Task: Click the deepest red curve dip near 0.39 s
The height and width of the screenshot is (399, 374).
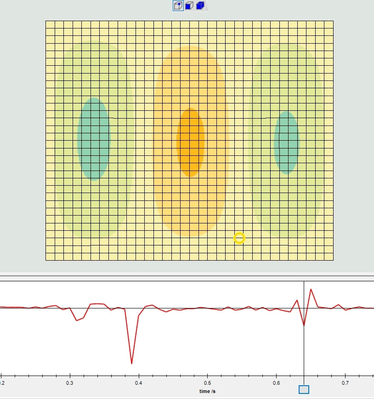Action: (131, 363)
